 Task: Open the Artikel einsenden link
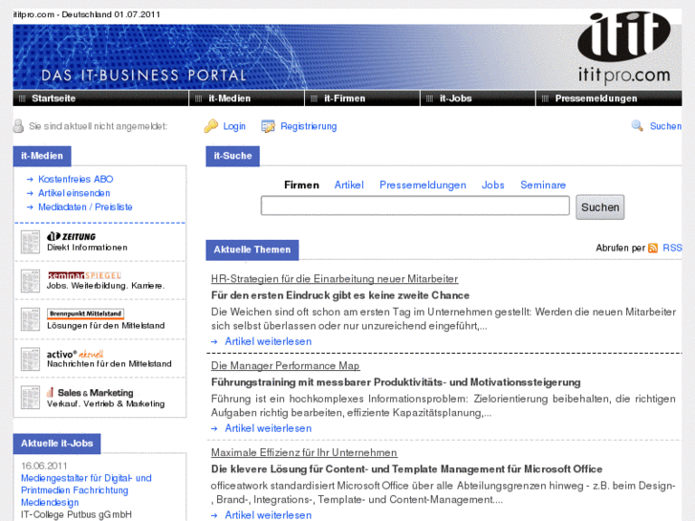tap(74, 193)
